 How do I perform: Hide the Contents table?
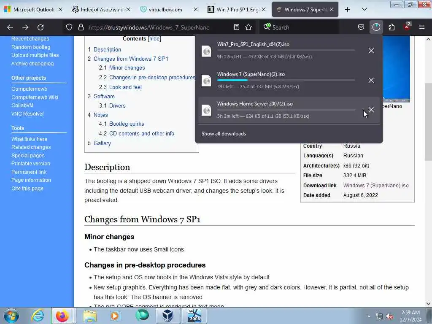154,38
